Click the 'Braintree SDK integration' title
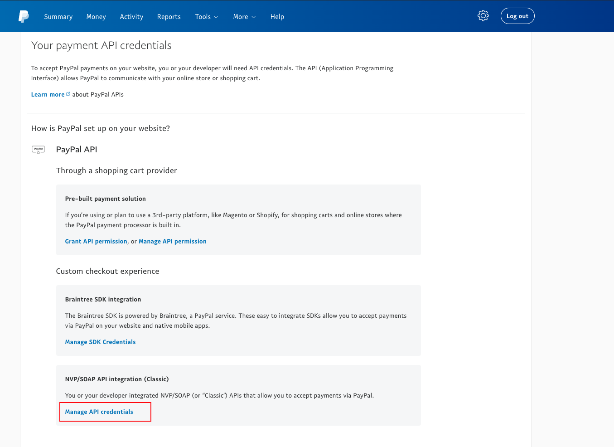Image resolution: width=614 pixels, height=447 pixels. 103,299
